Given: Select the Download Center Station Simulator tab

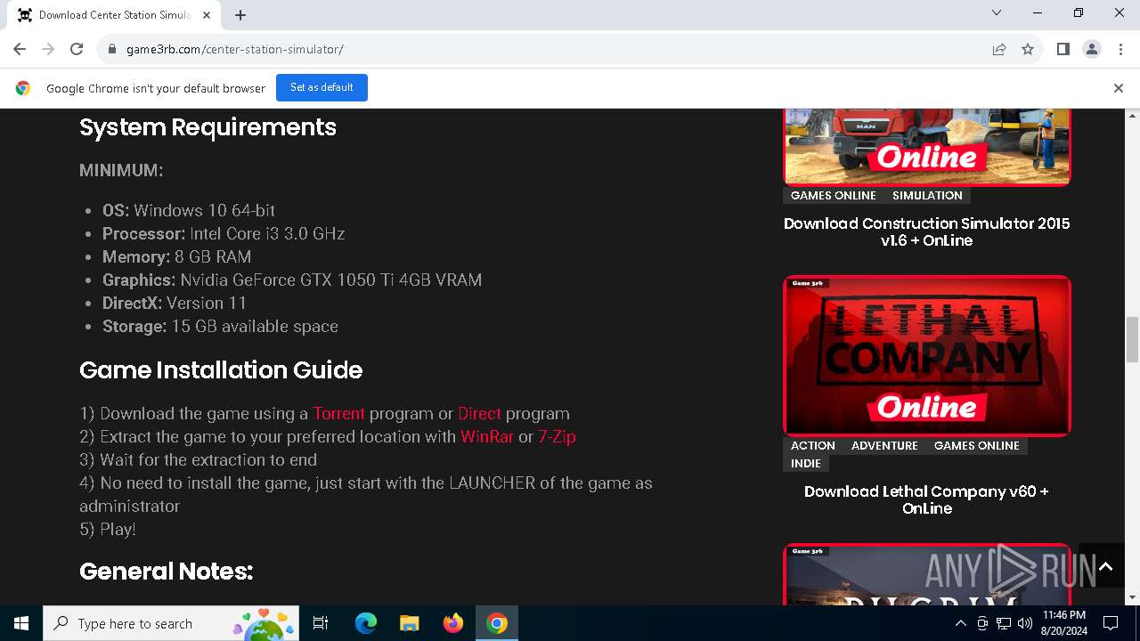Looking at the screenshot, I should [114, 15].
